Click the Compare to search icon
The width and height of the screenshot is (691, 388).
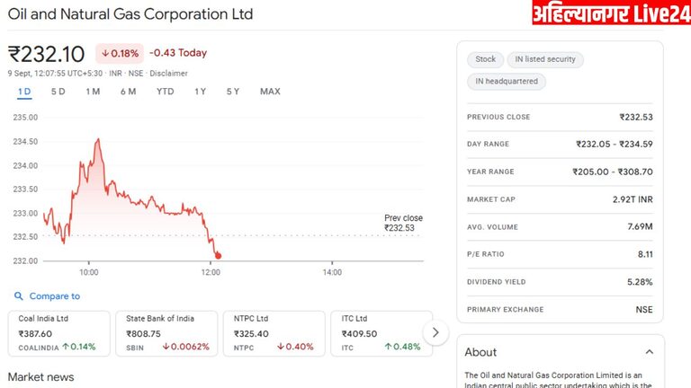(x=19, y=296)
